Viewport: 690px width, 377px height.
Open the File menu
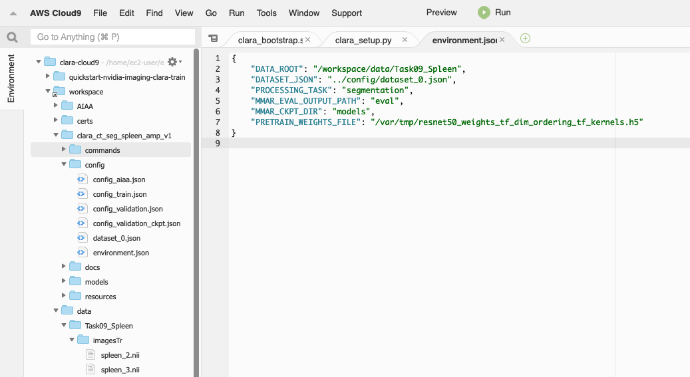100,13
